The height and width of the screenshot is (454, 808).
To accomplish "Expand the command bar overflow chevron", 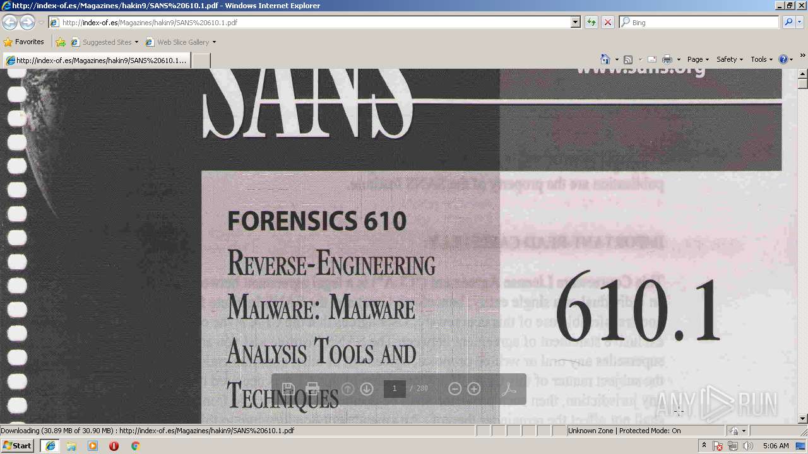I will point(802,55).
